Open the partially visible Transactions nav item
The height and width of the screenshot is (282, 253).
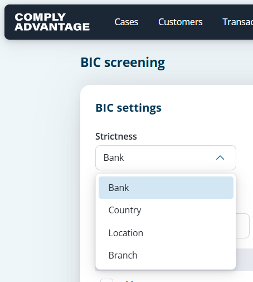tap(237, 22)
